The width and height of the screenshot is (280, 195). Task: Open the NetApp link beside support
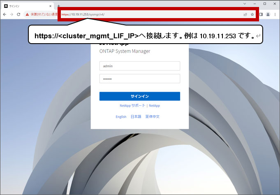tap(154, 106)
